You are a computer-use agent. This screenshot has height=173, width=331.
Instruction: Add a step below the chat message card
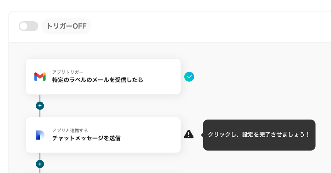pyautogui.click(x=40, y=164)
